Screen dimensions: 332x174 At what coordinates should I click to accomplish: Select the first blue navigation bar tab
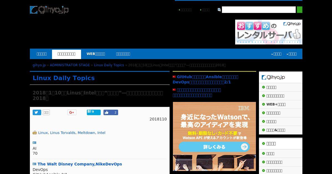click(42, 54)
